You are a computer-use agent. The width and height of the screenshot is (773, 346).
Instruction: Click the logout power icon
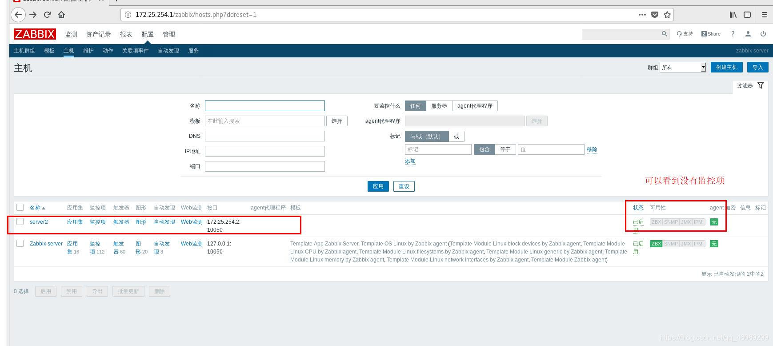[x=763, y=34]
